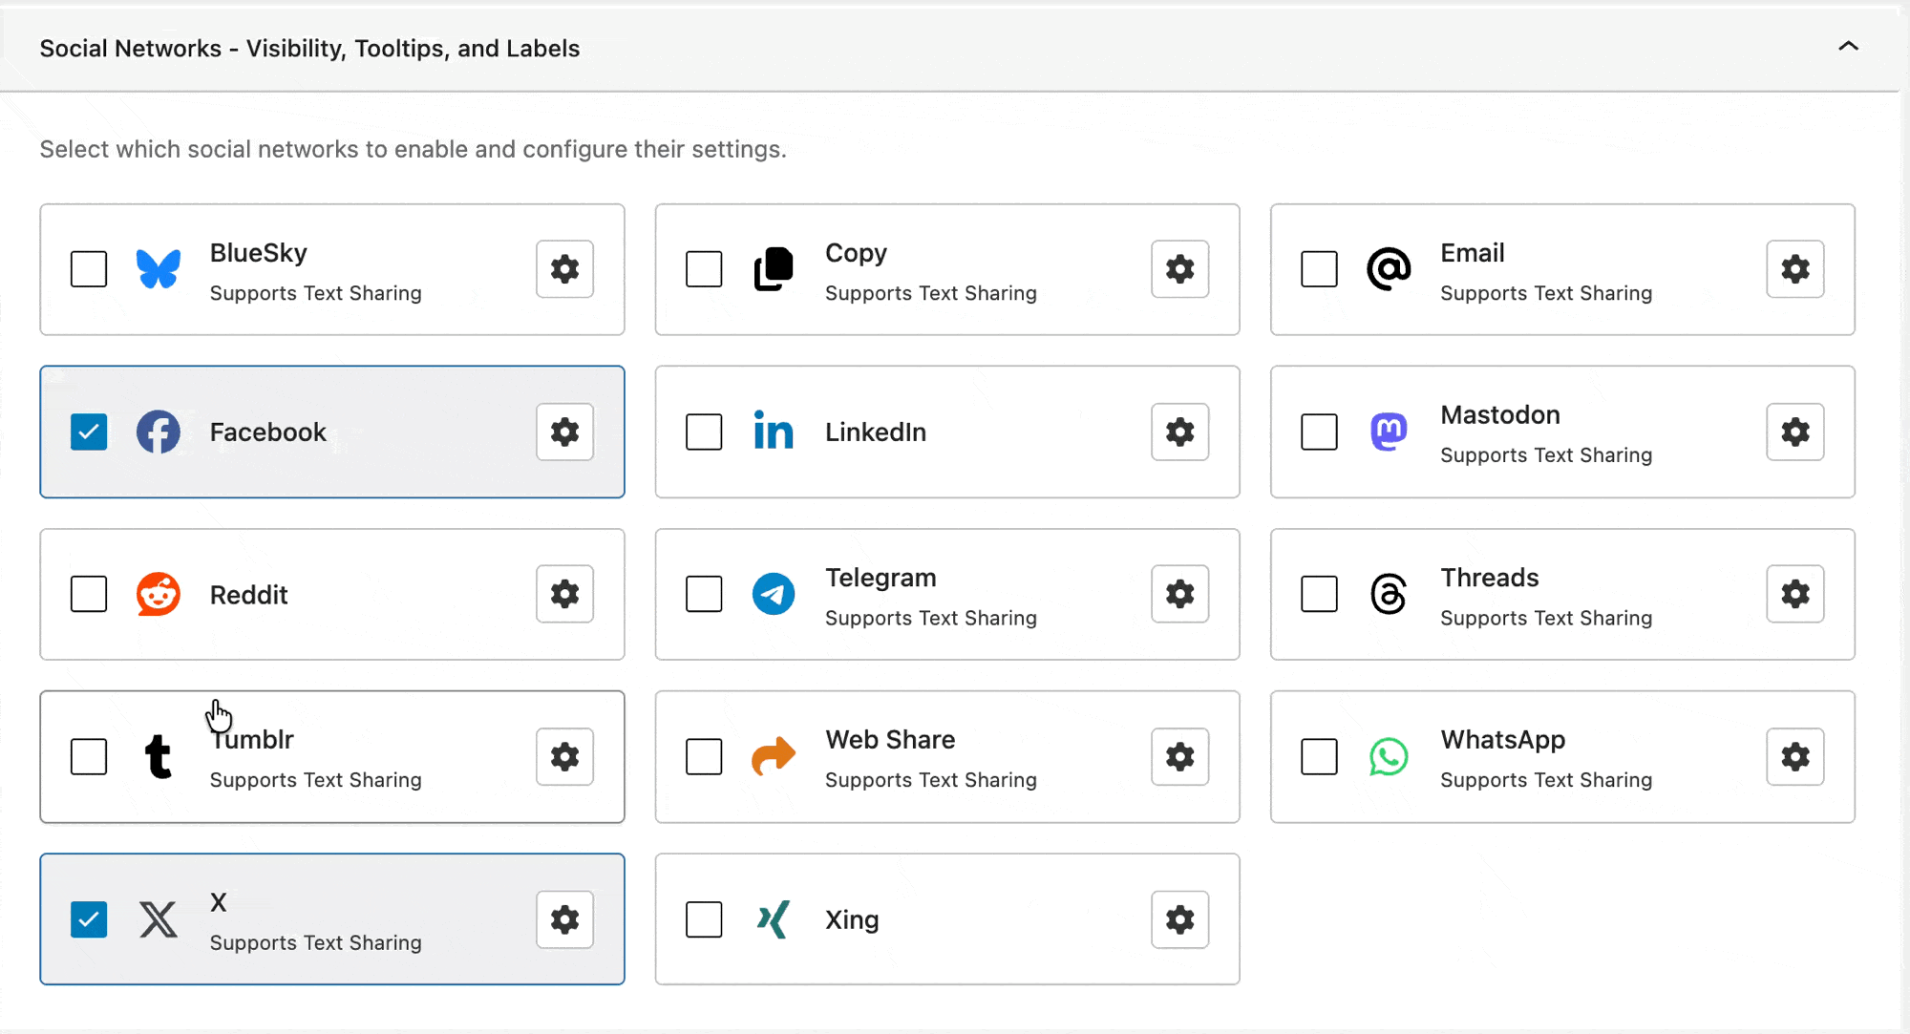Open Telegram settings gear icon
Screen dimensions: 1910x1034
coord(1179,594)
